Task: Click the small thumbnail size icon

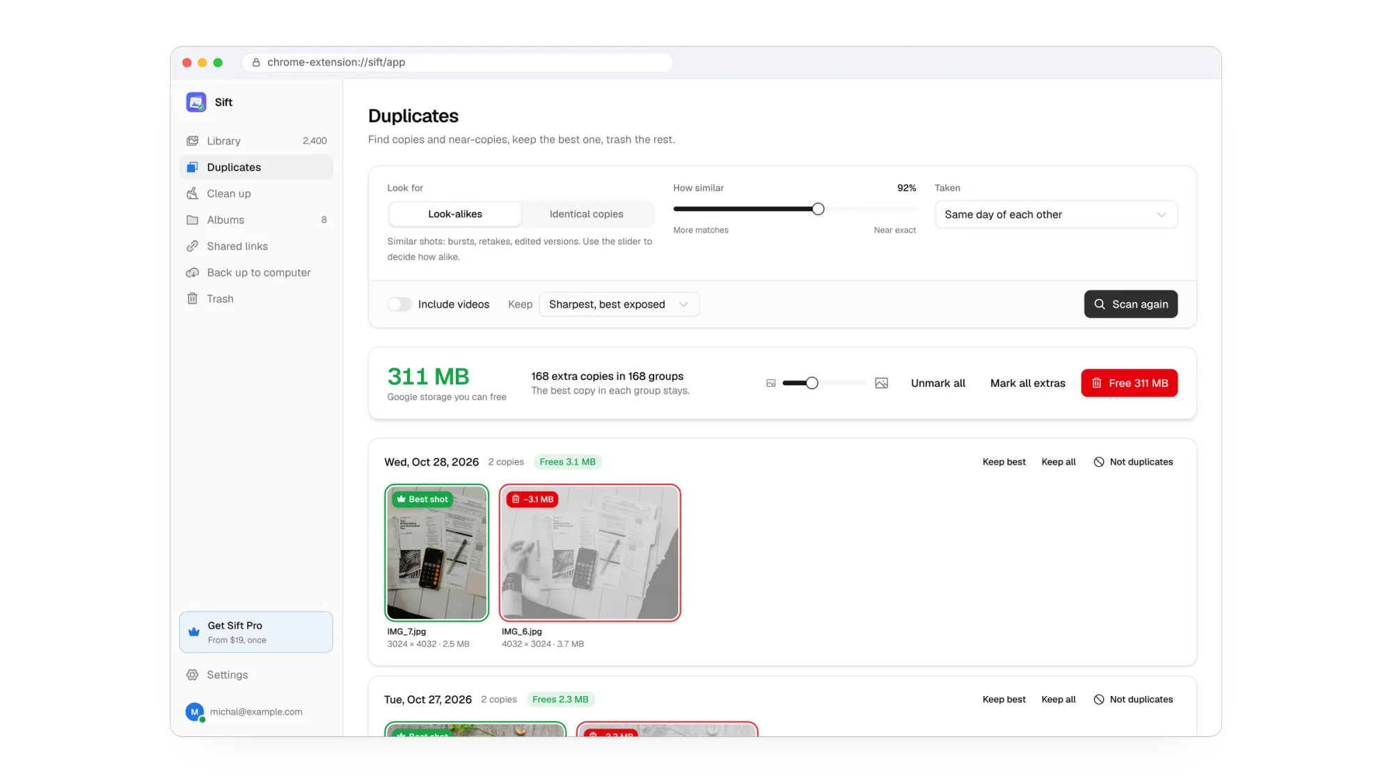Action: (771, 383)
